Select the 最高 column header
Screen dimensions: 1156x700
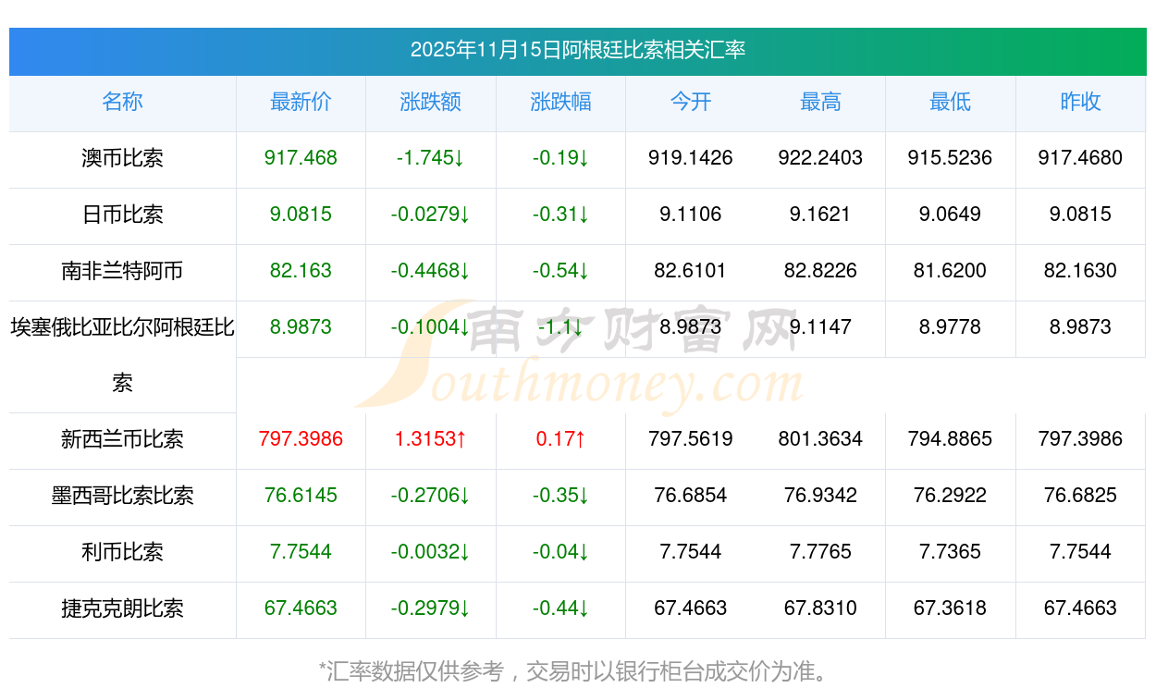(x=820, y=102)
